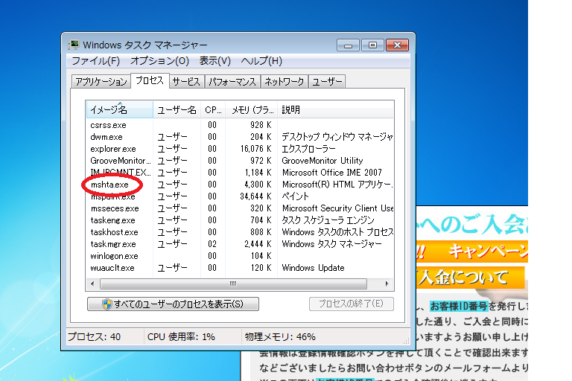This screenshot has width=572, height=381.
Task: Select the msseces.exe process
Action: click(x=240, y=208)
